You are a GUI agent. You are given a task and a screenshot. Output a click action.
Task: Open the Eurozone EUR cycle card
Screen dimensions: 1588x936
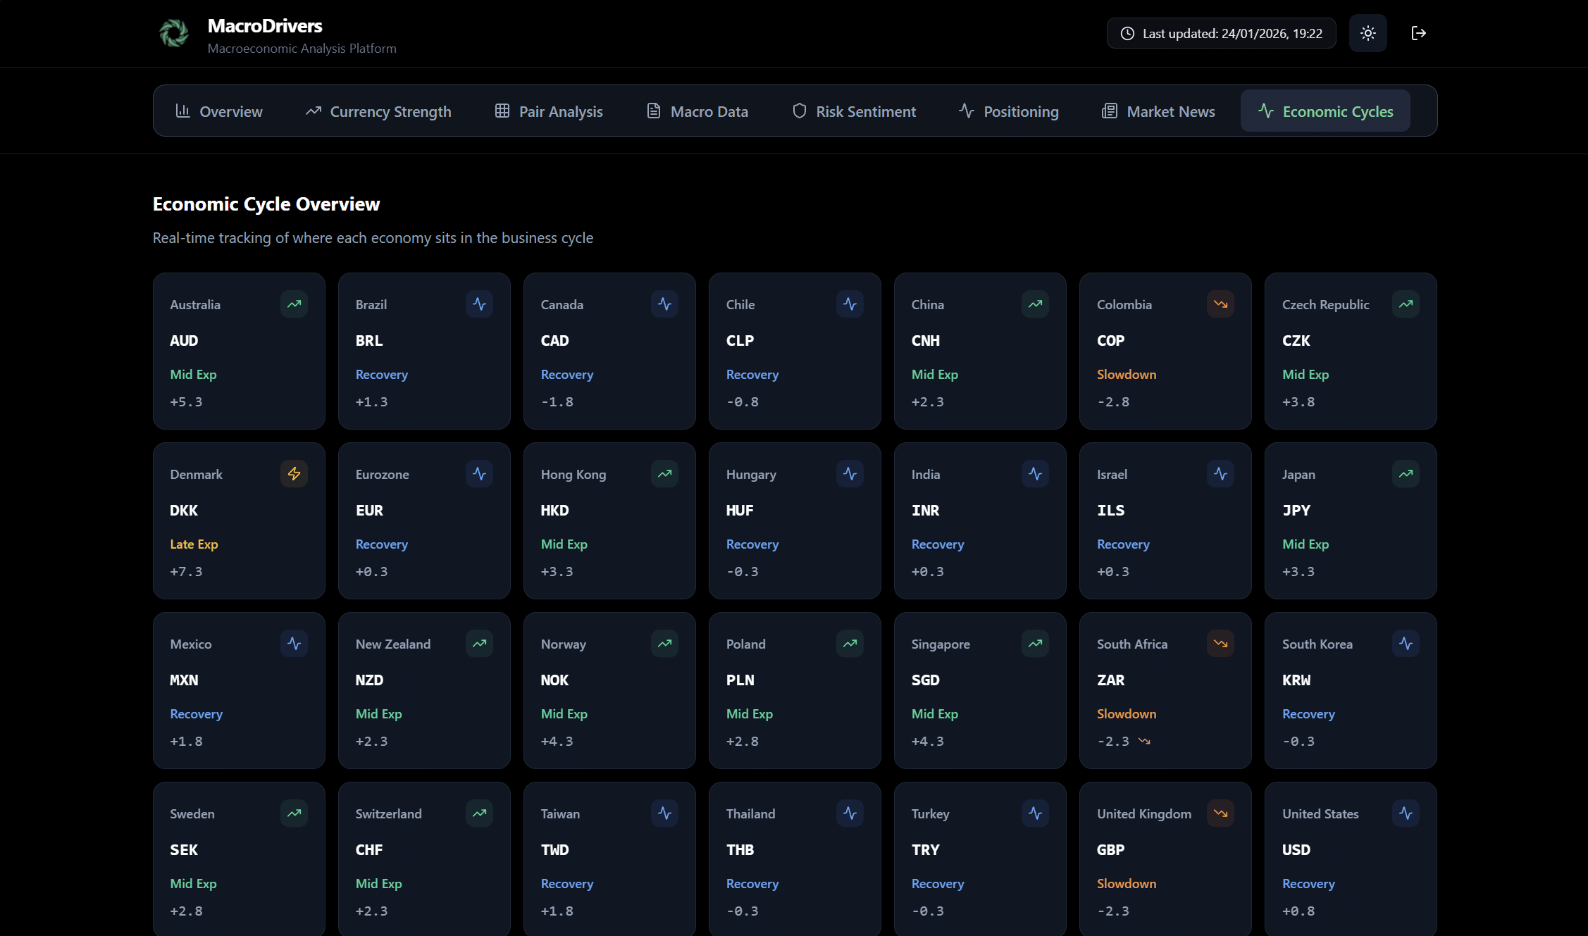point(424,521)
